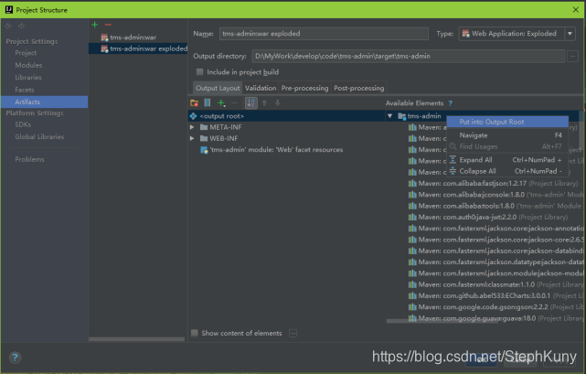Select the tms-admin:war exploded artifact
586x374 pixels.
click(138, 48)
